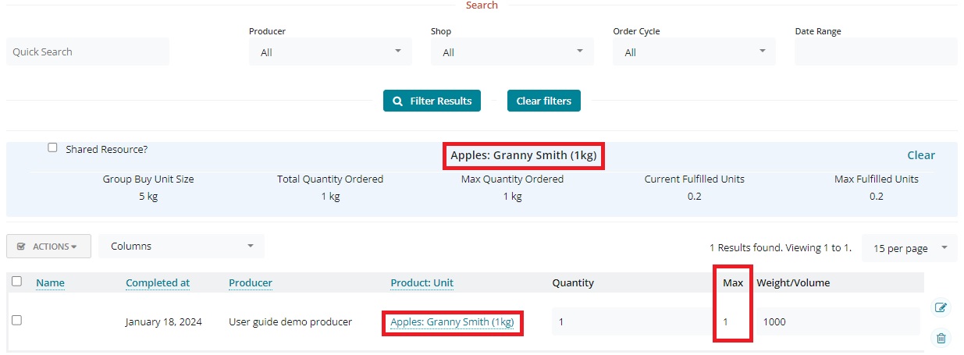Click the trash delete icon in the row

tap(941, 338)
